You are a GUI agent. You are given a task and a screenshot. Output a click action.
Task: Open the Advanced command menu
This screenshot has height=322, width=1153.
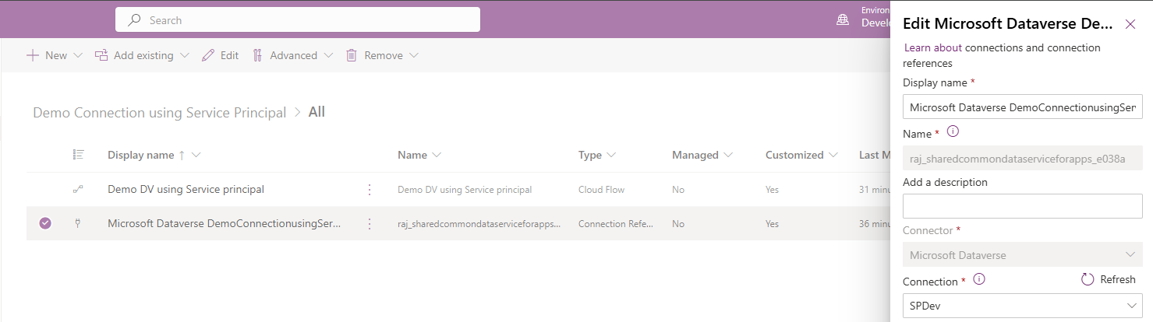click(x=292, y=55)
